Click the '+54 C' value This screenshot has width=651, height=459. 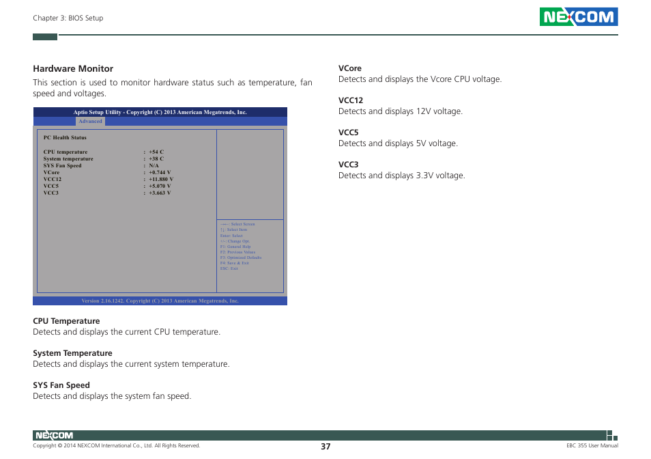click(x=156, y=152)
